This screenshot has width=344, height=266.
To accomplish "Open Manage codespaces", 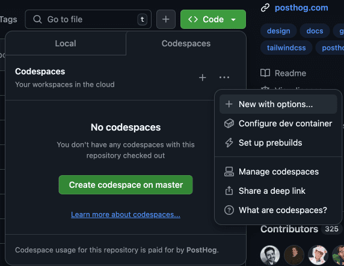I will [x=278, y=172].
